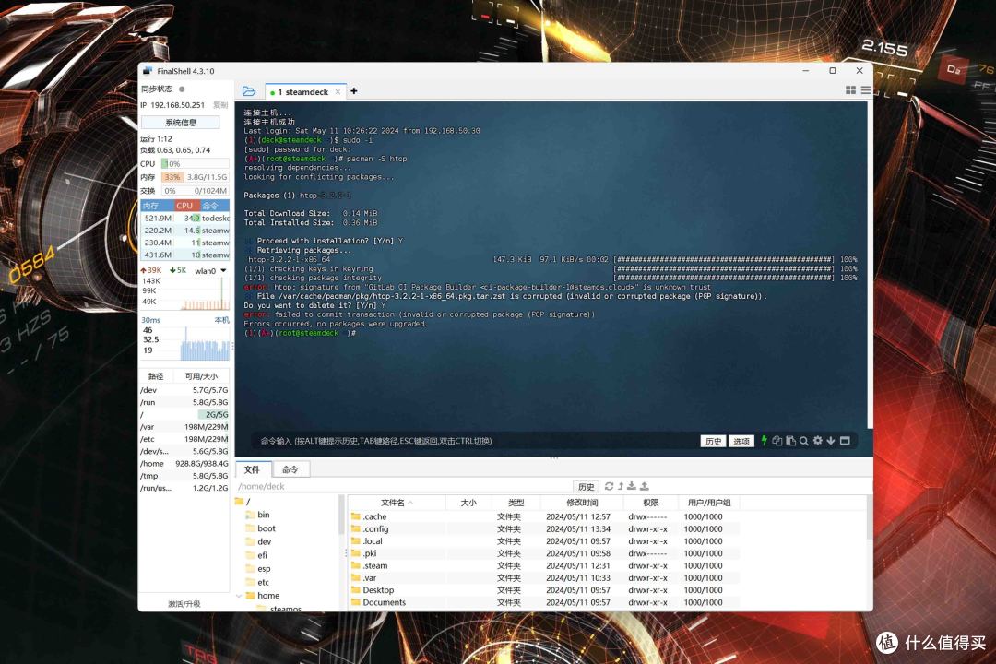
Task: Sort files by 文件名 column header
Action: [x=397, y=503]
